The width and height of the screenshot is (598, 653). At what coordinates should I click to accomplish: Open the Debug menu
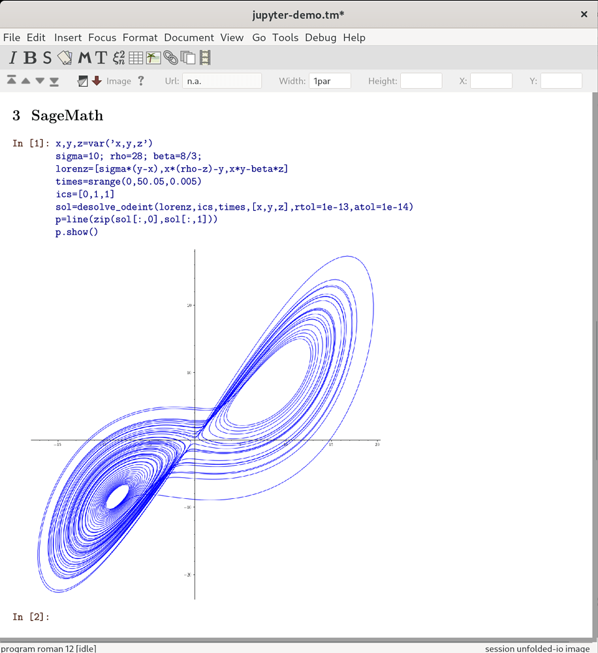pos(321,37)
